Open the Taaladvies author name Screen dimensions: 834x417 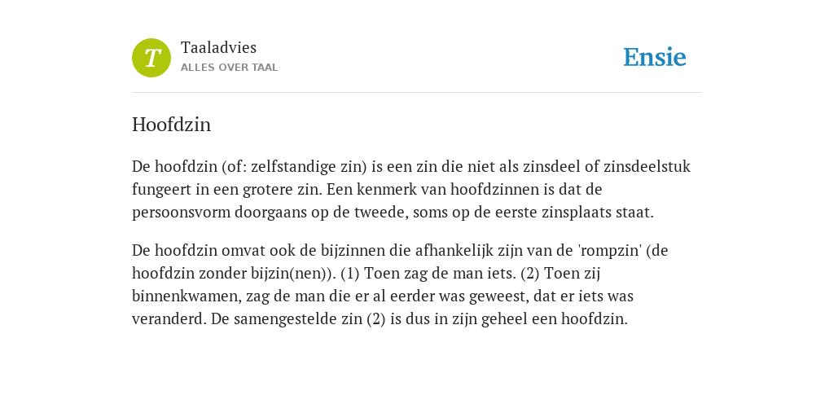[218, 48]
